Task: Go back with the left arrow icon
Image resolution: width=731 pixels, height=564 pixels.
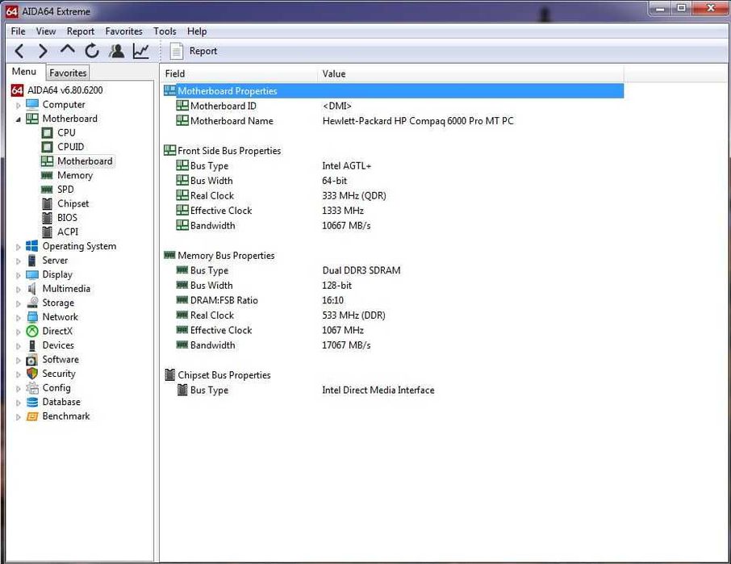Action: tap(19, 51)
